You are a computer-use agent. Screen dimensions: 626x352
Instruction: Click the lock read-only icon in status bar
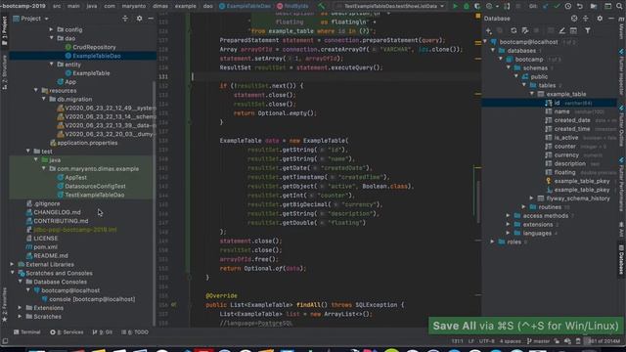coord(557,341)
